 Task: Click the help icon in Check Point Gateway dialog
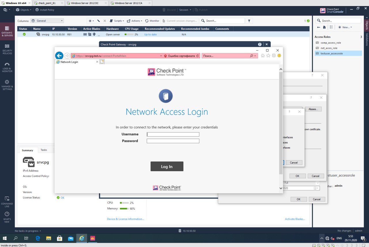260,45
